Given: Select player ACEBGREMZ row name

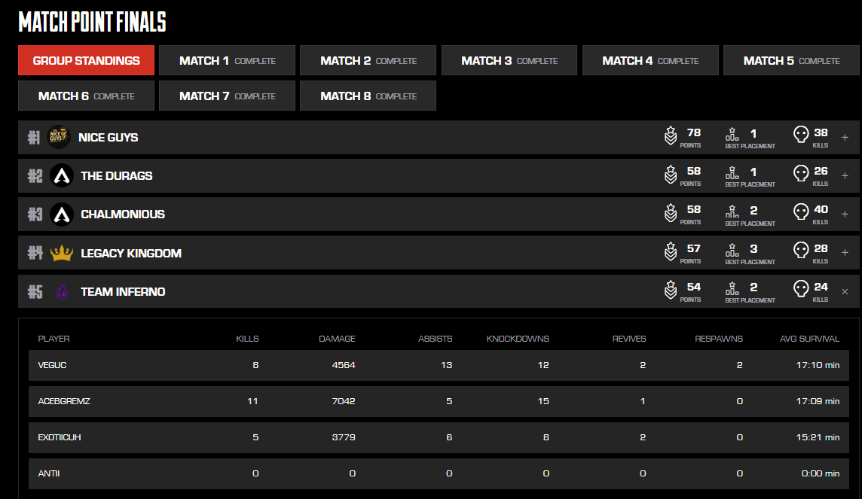Looking at the screenshot, I should (64, 401).
